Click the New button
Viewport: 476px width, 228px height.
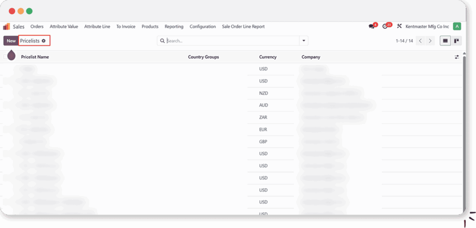click(x=11, y=41)
